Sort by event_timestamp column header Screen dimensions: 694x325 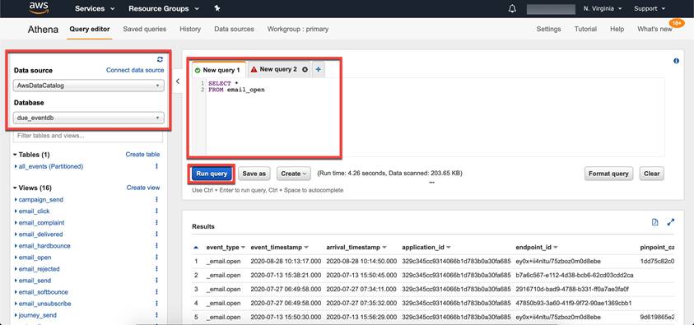(x=280, y=247)
